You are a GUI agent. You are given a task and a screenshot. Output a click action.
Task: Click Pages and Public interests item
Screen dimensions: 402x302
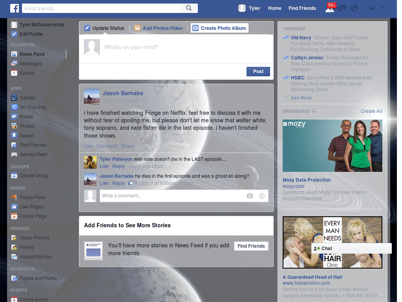(x=37, y=278)
